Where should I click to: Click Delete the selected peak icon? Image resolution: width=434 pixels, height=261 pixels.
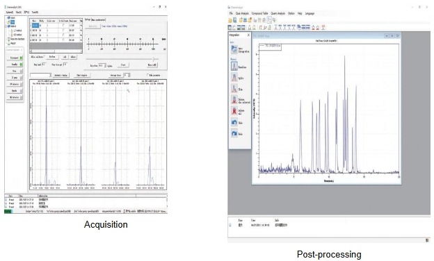click(234, 100)
